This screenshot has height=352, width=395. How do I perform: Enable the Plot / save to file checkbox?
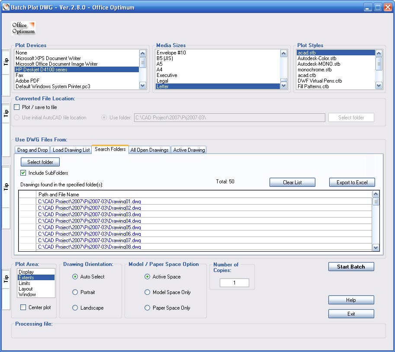pyautogui.click(x=17, y=107)
